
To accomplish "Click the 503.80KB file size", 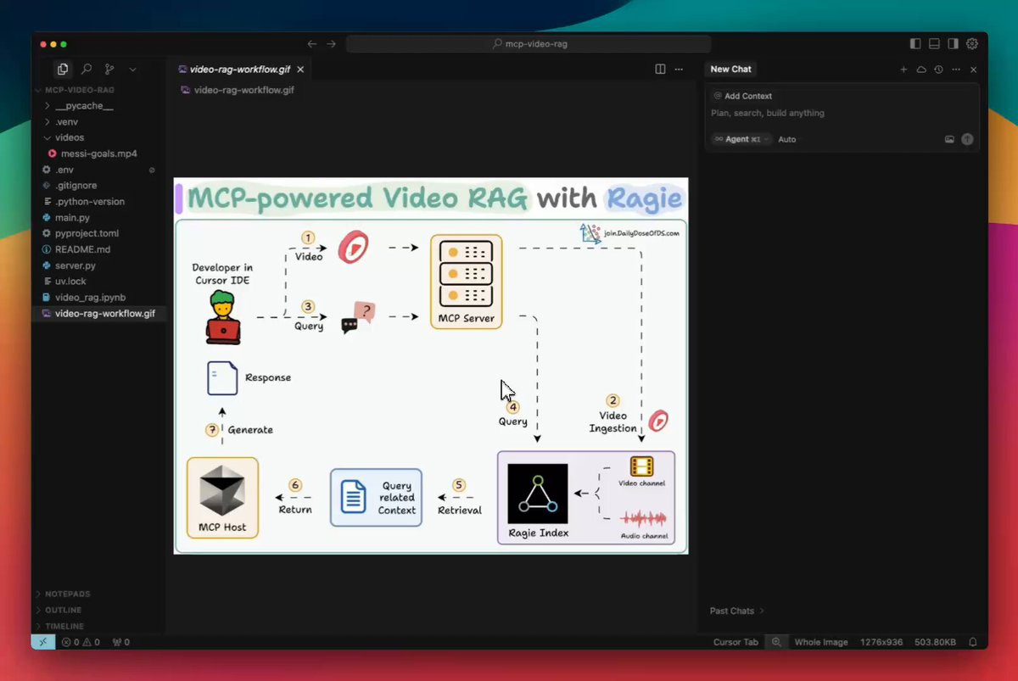I will [936, 642].
